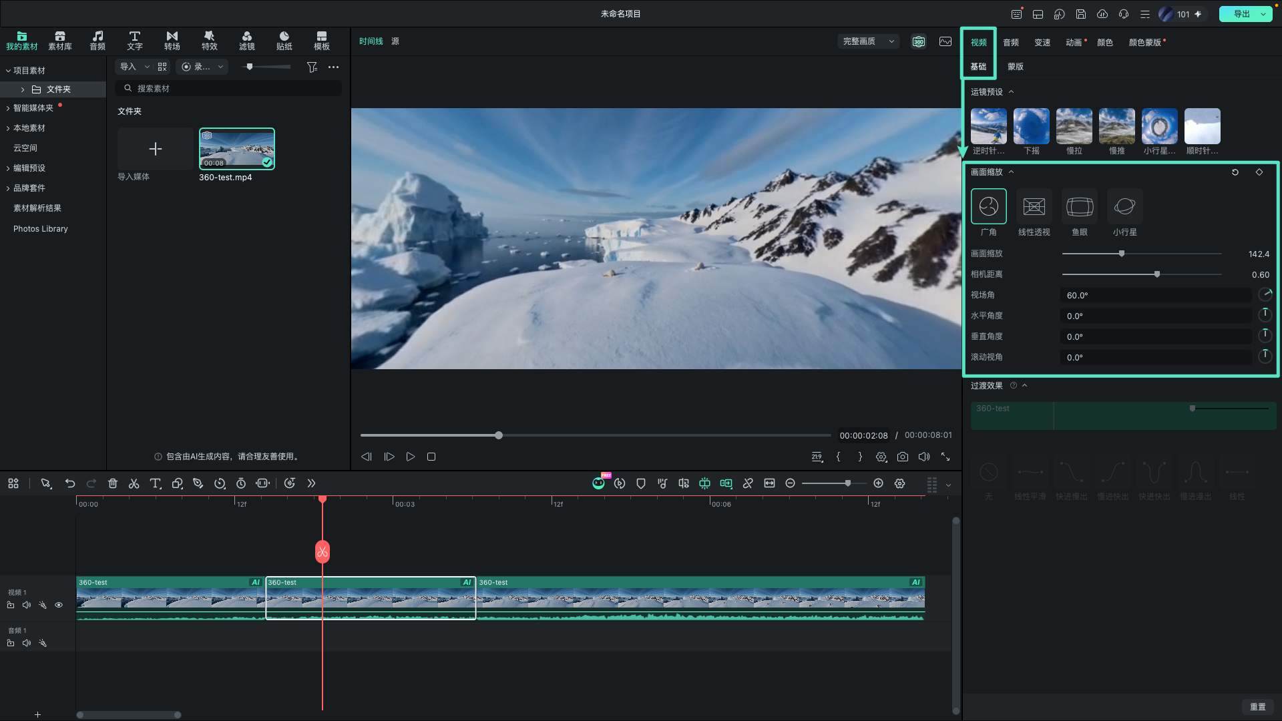
Task: Click the 导出 export button
Action: [1241, 14]
